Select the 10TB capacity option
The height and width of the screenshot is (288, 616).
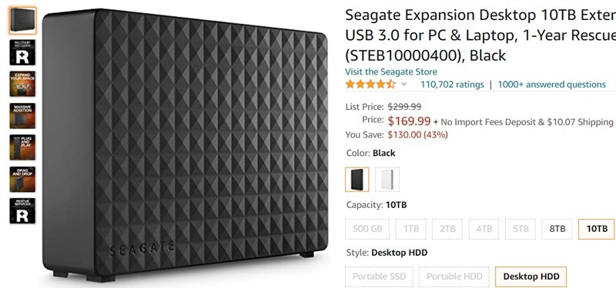(x=597, y=229)
